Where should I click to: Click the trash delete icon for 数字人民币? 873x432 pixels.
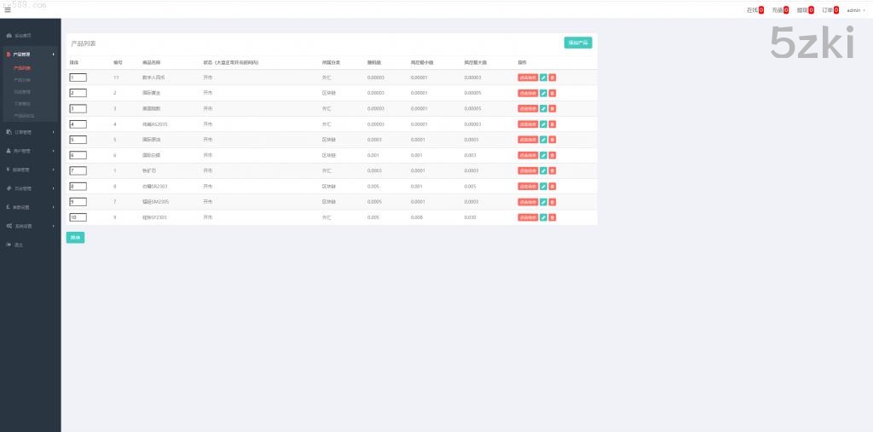point(552,78)
